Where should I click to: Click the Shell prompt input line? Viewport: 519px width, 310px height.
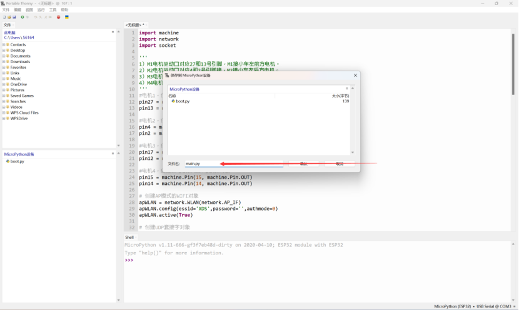(x=318, y=261)
